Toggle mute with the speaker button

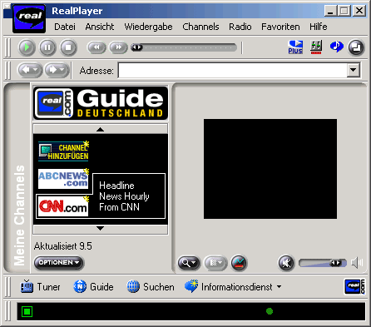point(286,262)
